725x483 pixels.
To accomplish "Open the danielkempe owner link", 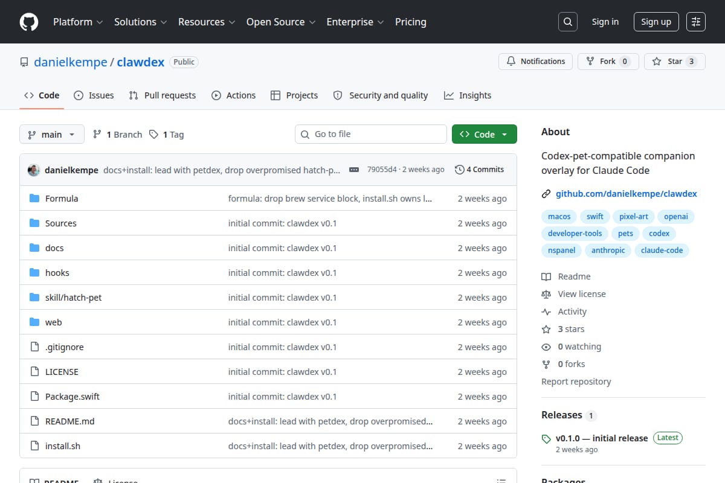I will (70, 62).
